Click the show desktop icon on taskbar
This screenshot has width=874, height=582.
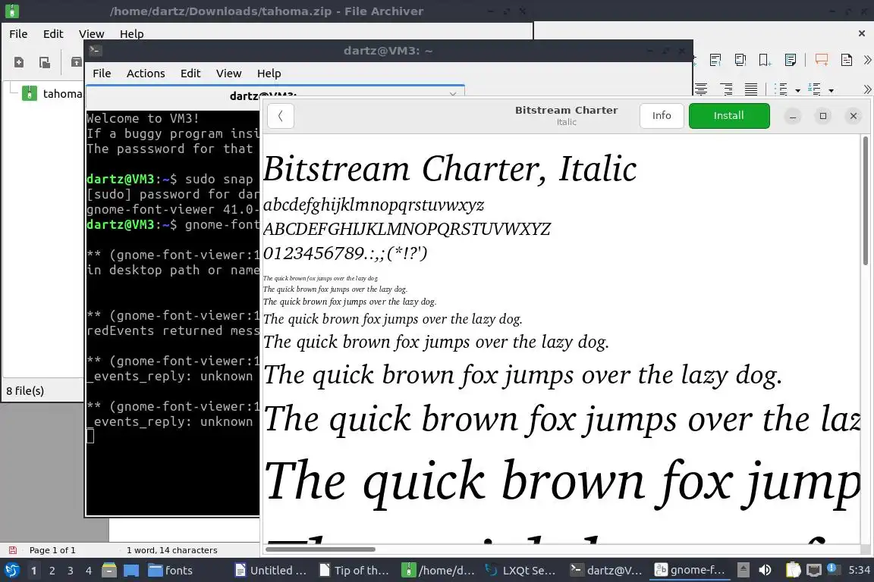coord(131,571)
